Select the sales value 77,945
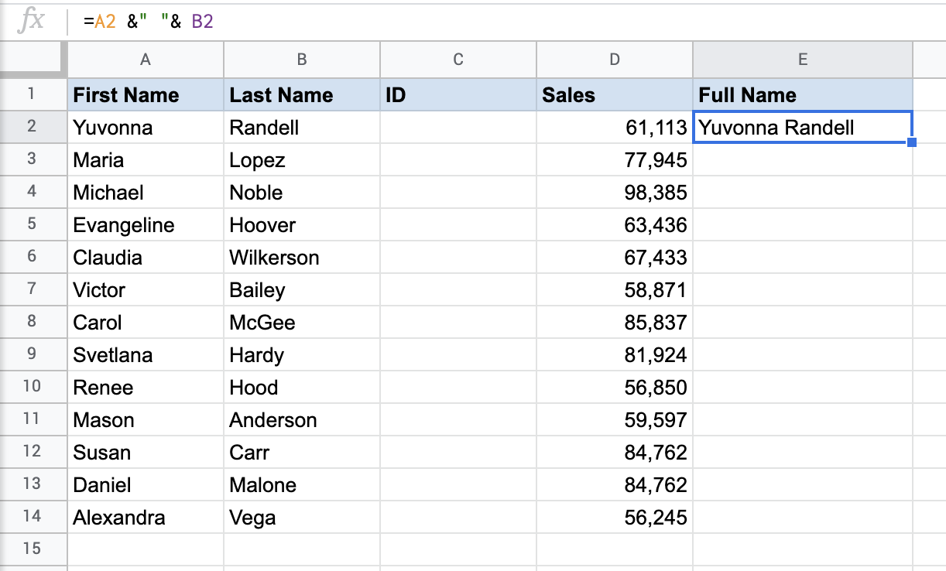 click(615, 159)
